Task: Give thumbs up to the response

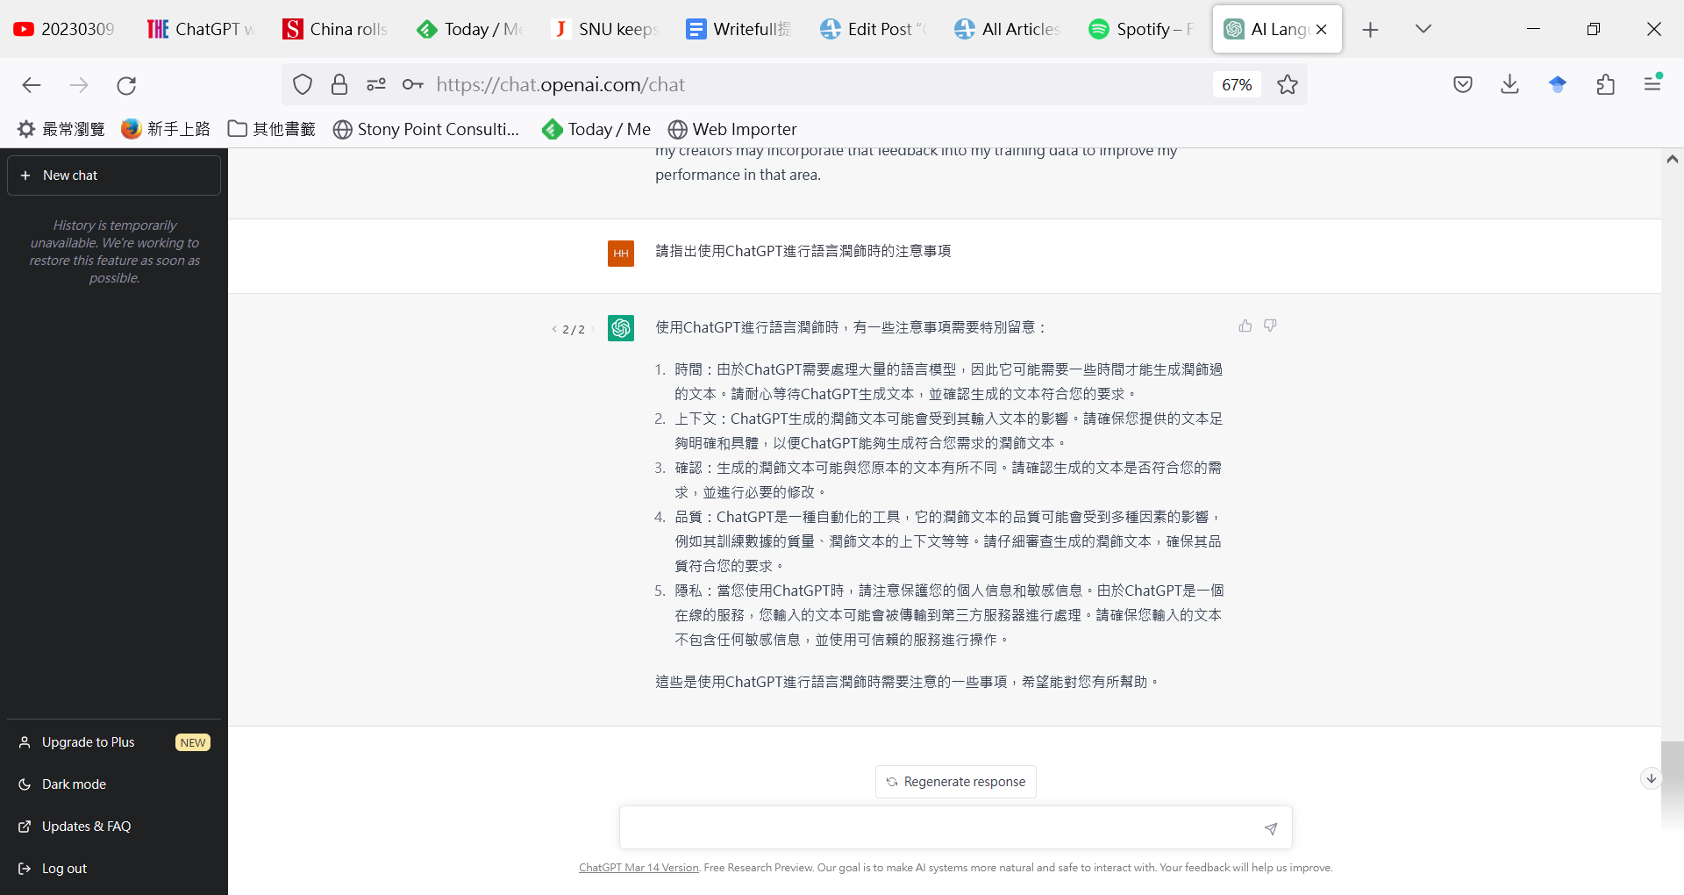Action: (x=1245, y=326)
